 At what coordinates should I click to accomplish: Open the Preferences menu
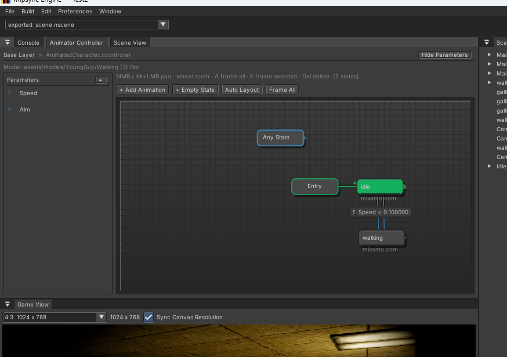click(x=75, y=12)
